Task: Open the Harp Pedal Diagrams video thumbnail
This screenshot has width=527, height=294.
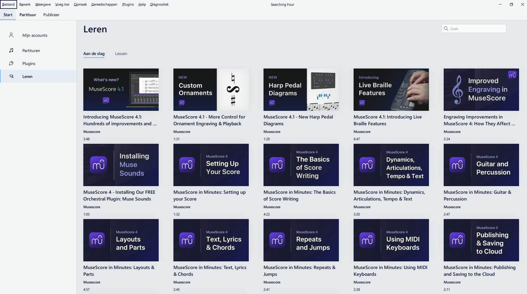Action: [x=301, y=90]
